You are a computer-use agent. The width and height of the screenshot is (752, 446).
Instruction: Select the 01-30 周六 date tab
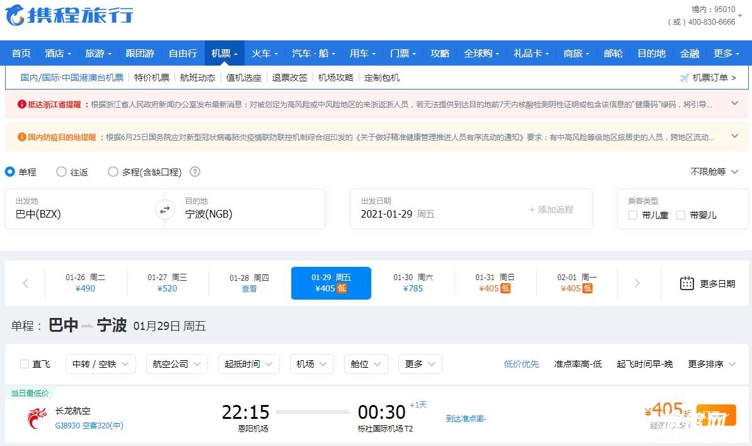coord(413,283)
